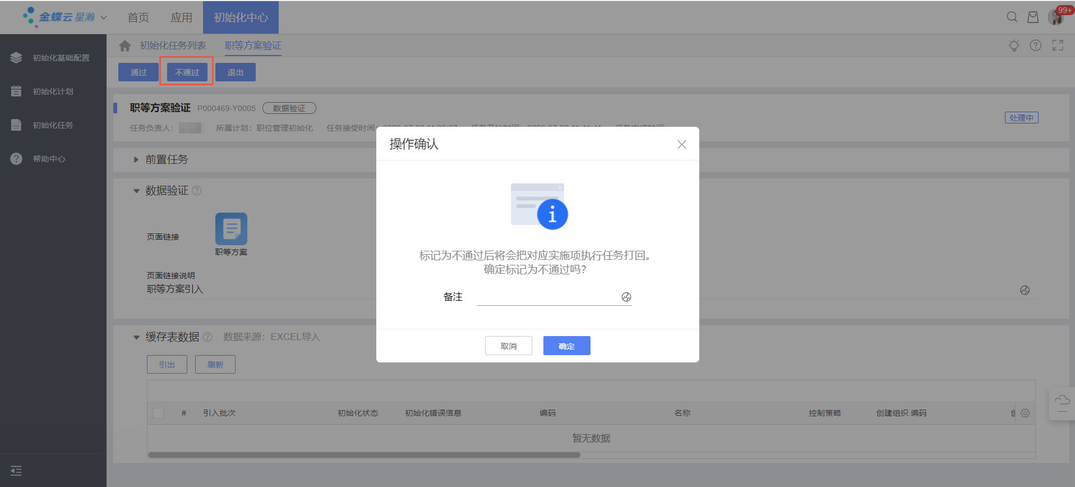Collapse the 数据验证 section
1075x487 pixels.
pos(136,191)
